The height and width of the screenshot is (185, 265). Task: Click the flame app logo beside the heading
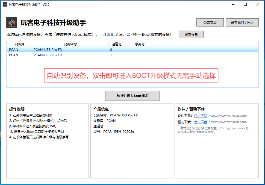tap(12, 22)
